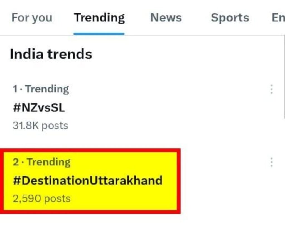Open more options for #NZvsSL trend
The height and width of the screenshot is (228, 285).
coord(271,89)
